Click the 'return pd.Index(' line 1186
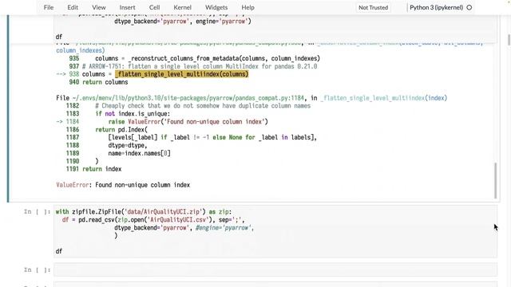The height and width of the screenshot is (287, 511). [x=121, y=129]
